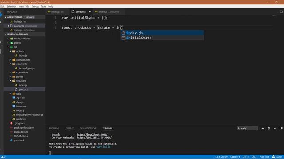Click the App.css file icon

(14, 98)
